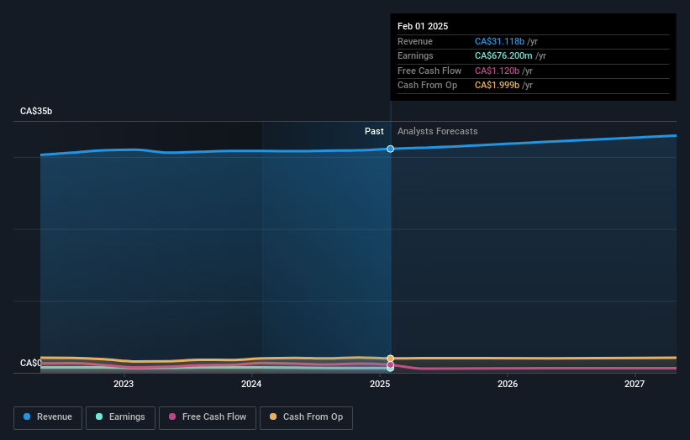Screen dimensions: 690x440
Task: Click the 2024 x-axis label
Action: coord(251,384)
